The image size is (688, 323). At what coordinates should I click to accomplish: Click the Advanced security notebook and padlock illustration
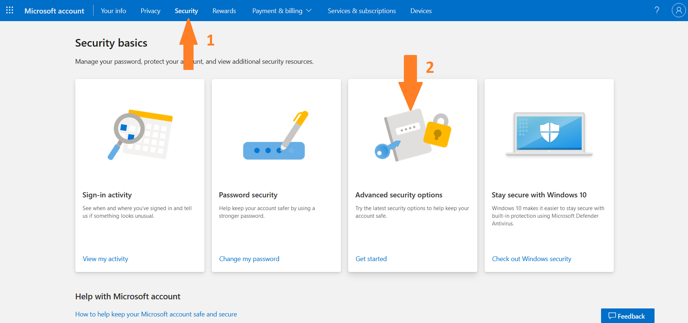coord(413,135)
